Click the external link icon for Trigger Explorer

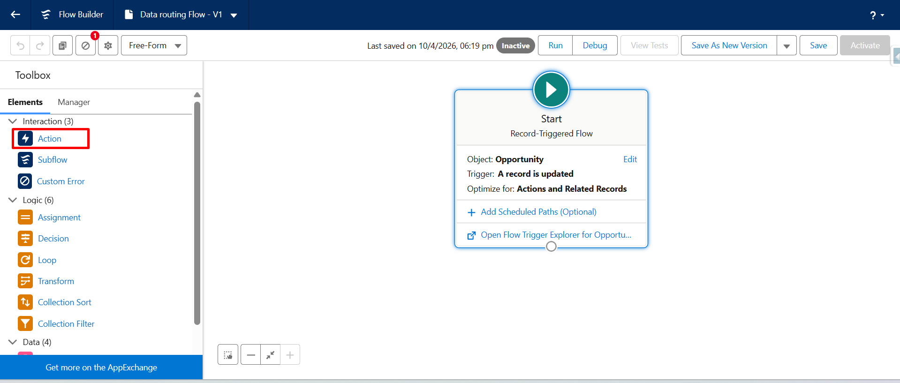click(x=471, y=235)
